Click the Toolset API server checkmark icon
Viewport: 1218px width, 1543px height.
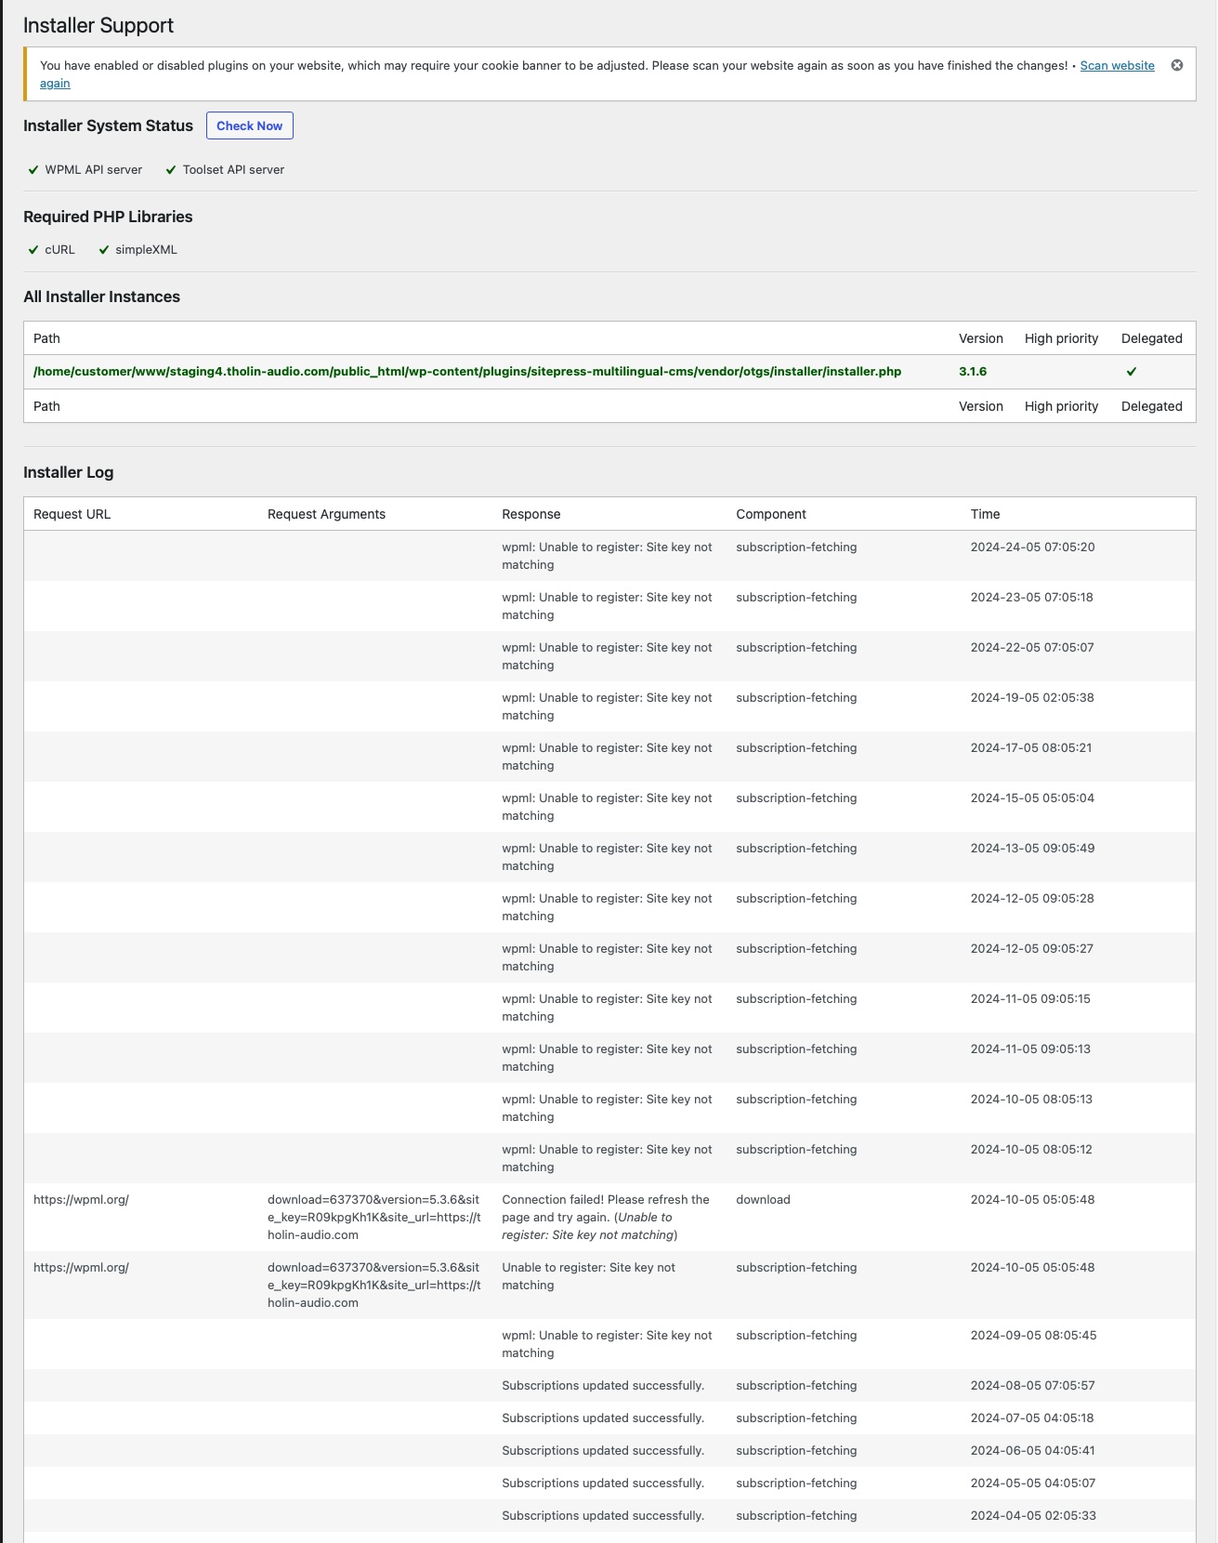coord(171,170)
